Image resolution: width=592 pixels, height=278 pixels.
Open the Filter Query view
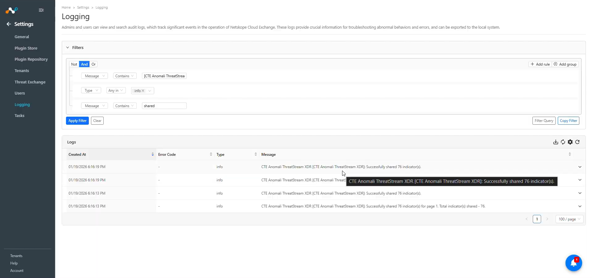[x=544, y=121]
